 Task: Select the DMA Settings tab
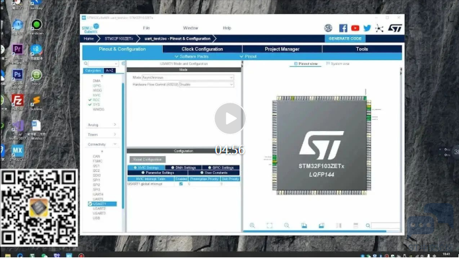click(x=184, y=168)
